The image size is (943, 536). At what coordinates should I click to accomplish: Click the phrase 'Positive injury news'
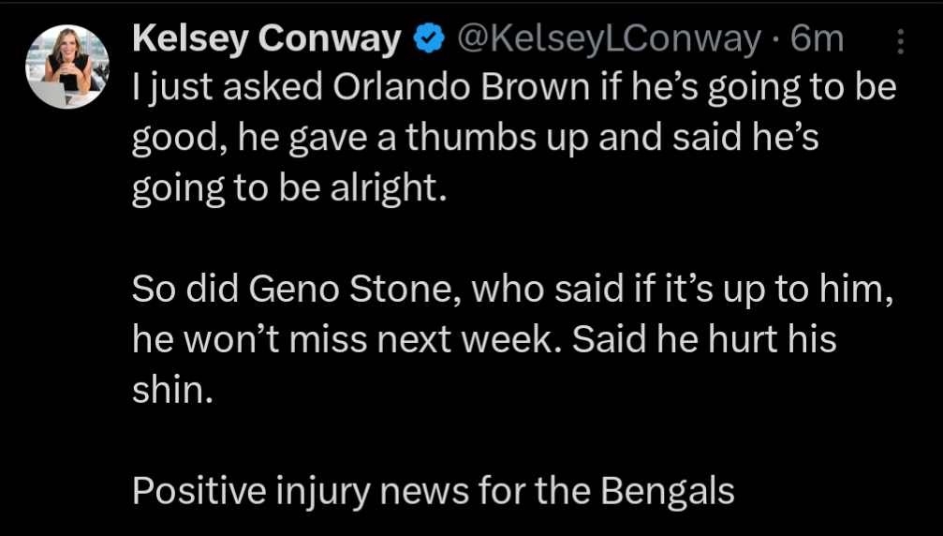coord(302,492)
